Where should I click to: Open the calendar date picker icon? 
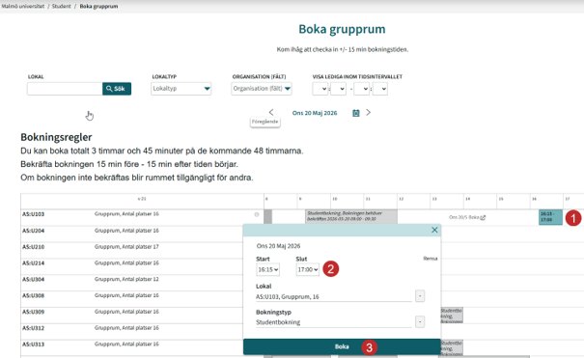click(x=356, y=113)
